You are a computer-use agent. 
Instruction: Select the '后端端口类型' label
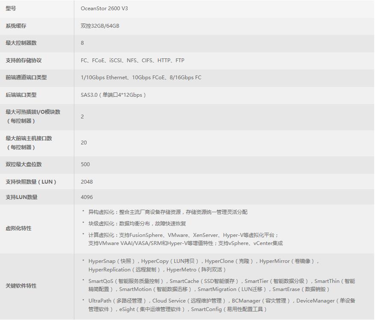(x=21, y=95)
